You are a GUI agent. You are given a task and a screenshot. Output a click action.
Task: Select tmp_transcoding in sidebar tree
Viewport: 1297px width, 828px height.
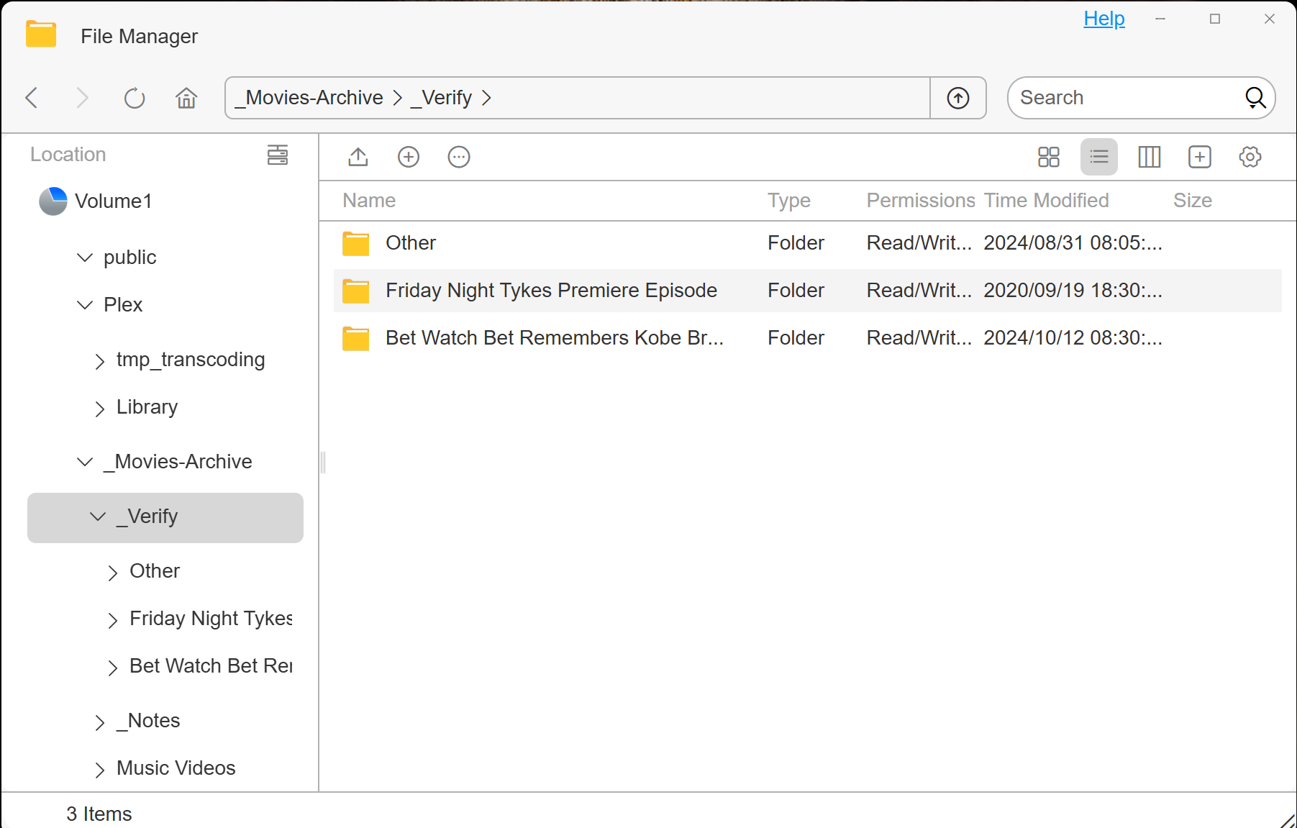[191, 360]
